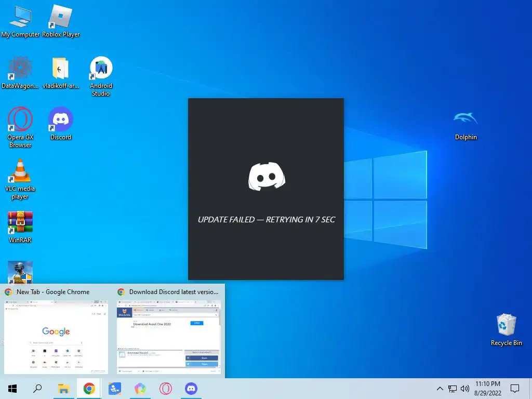532x399 pixels.
Task: Click the Update Failed retrying message
Action: (x=267, y=220)
